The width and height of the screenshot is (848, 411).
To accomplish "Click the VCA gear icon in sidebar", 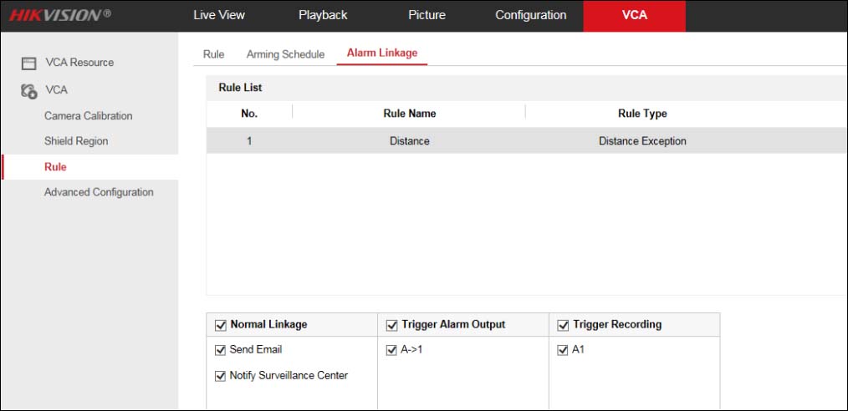I will 28,91.
